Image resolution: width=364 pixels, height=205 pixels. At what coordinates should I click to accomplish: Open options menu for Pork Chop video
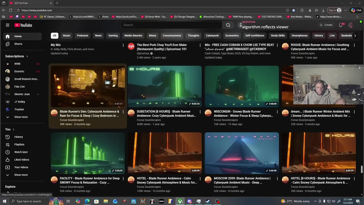(200, 45)
